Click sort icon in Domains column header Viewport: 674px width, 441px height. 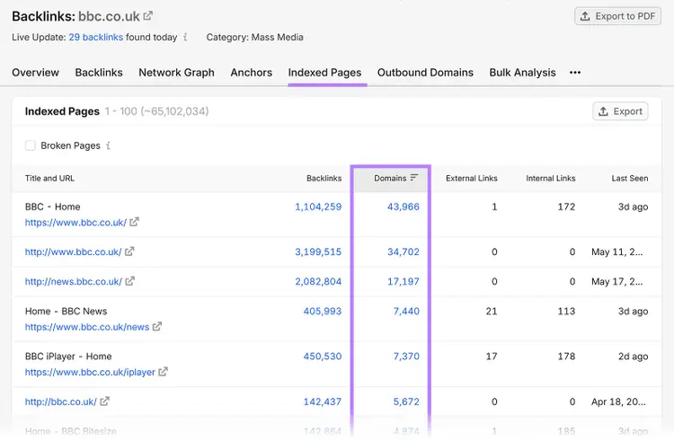pyautogui.click(x=414, y=178)
